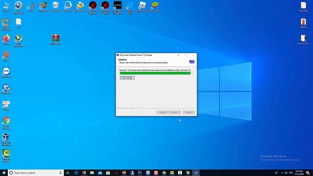Open the How to che... folder on desktop
Screen dimensions: 313x176
(x=303, y=40)
